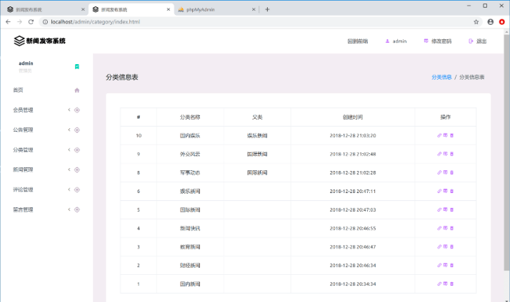Click the edit icon for the 教育新闻 row
Image resolution: width=510 pixels, height=302 pixels.
coord(445,246)
